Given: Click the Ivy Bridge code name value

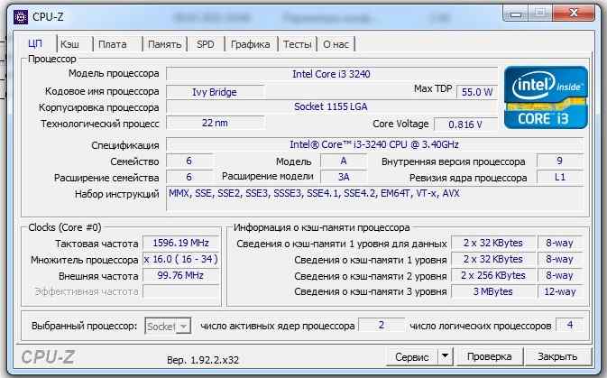Looking at the screenshot, I should click(215, 92).
